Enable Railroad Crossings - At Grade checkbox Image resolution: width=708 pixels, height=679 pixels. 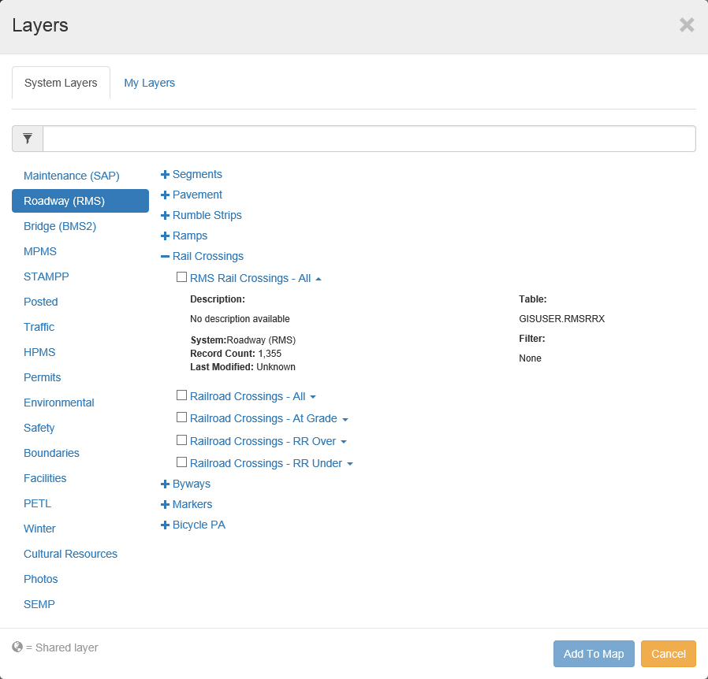pos(181,417)
